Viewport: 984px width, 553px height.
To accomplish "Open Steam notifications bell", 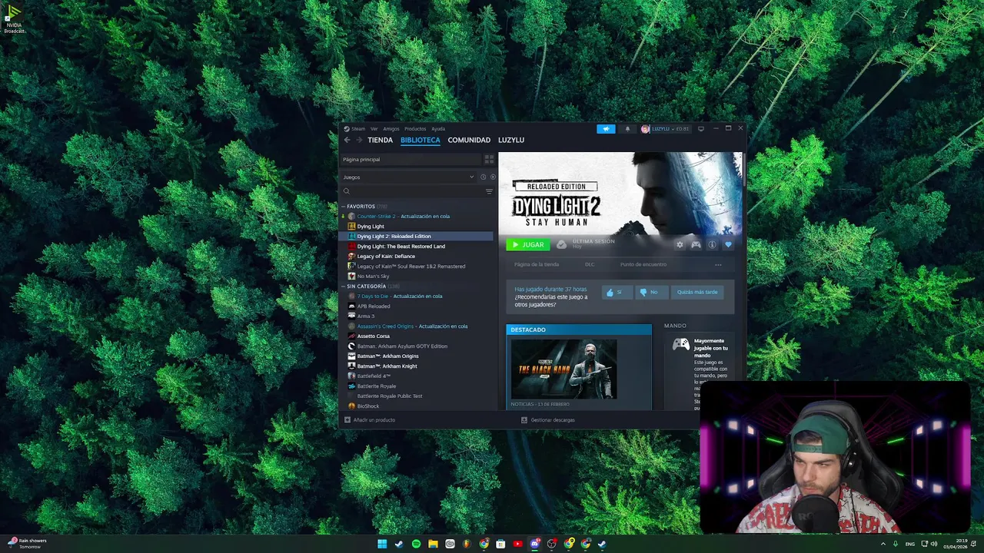I will point(627,129).
